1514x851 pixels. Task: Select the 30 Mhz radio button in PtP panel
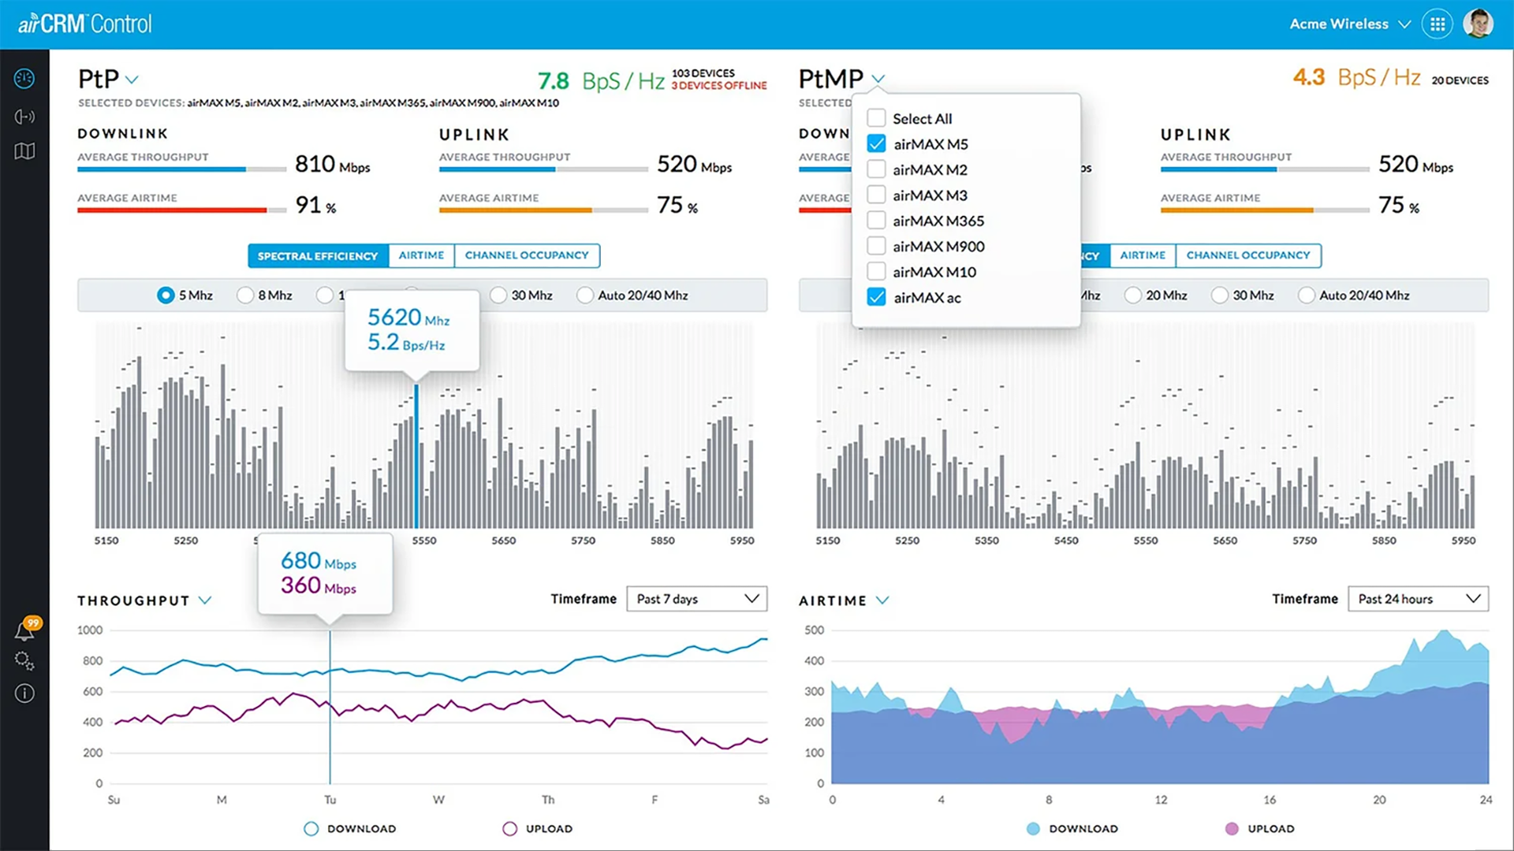click(x=498, y=295)
